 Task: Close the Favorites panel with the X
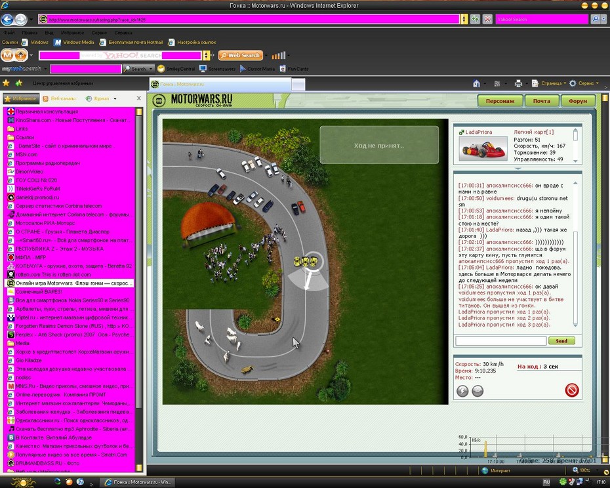point(139,98)
